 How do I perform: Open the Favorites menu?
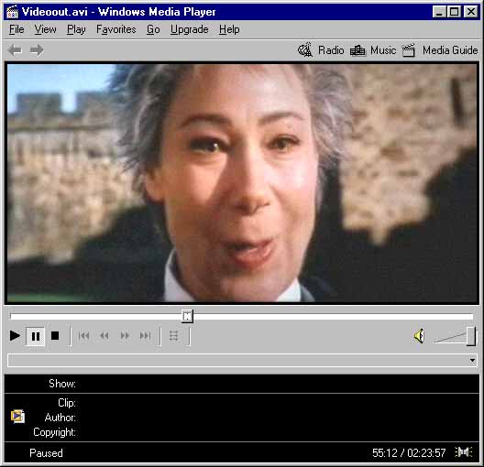[116, 29]
